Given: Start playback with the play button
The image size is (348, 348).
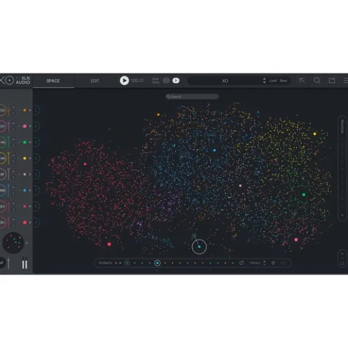Looking at the screenshot, I should pos(124,81).
